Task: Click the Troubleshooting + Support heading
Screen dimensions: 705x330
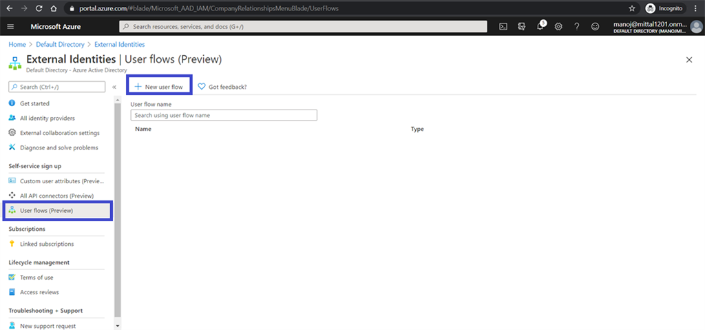Action: [x=45, y=311]
